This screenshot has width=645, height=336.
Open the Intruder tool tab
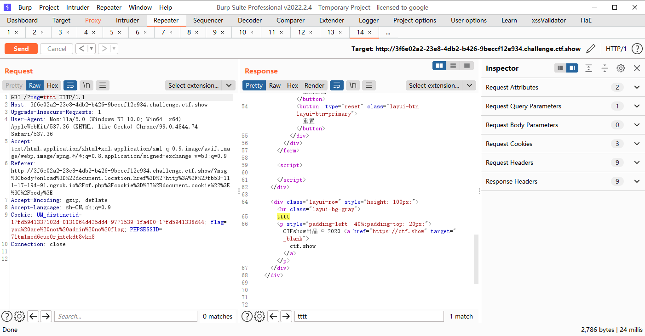[x=127, y=20]
